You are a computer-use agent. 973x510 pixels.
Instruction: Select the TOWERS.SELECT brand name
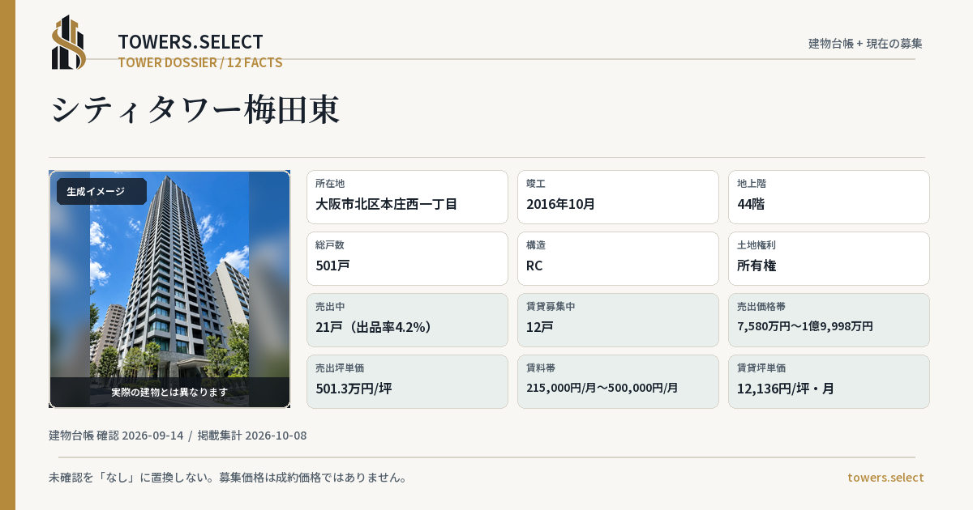191,42
